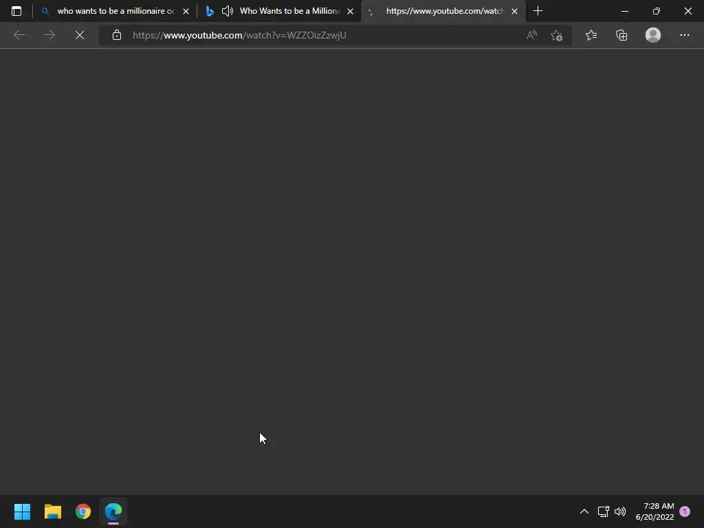Screen dimensions: 704x528
Task: Stop loading the page
Action: (x=80, y=35)
